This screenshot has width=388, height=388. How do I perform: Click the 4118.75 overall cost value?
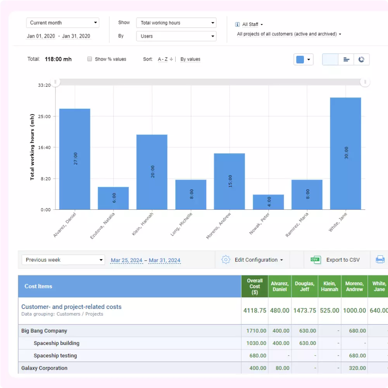pyautogui.click(x=255, y=310)
